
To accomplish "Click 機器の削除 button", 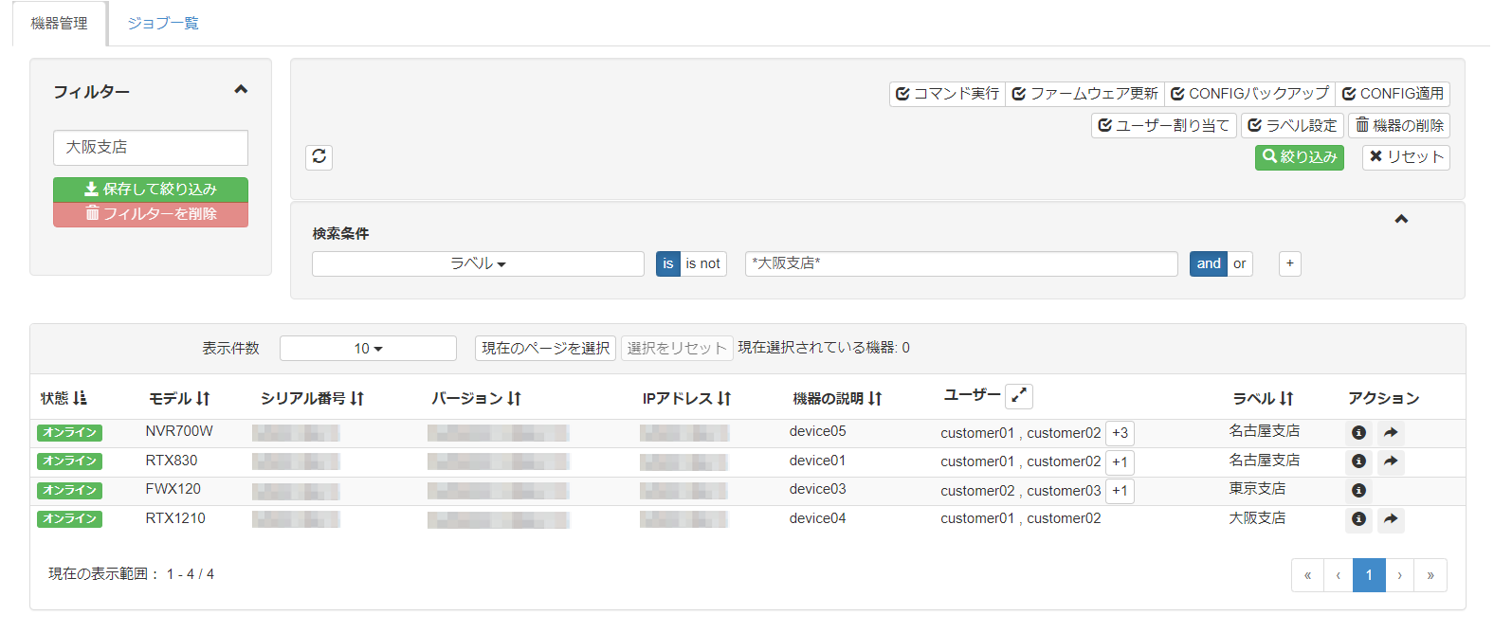I will (1399, 125).
